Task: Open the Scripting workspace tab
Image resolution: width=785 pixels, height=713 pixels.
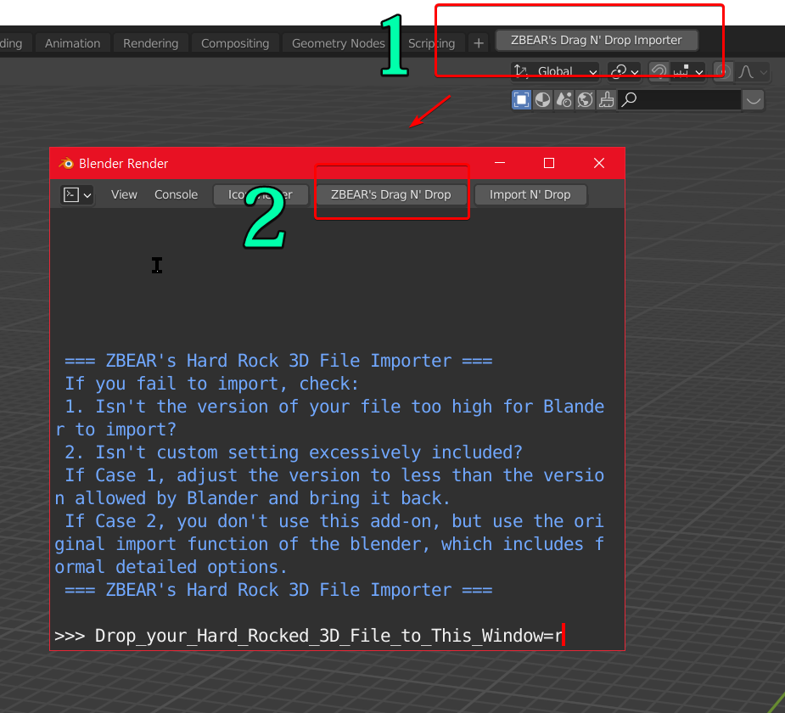Action: tap(432, 43)
